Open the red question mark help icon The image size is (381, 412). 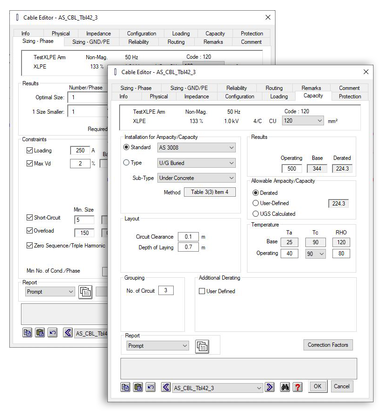pos(297,387)
